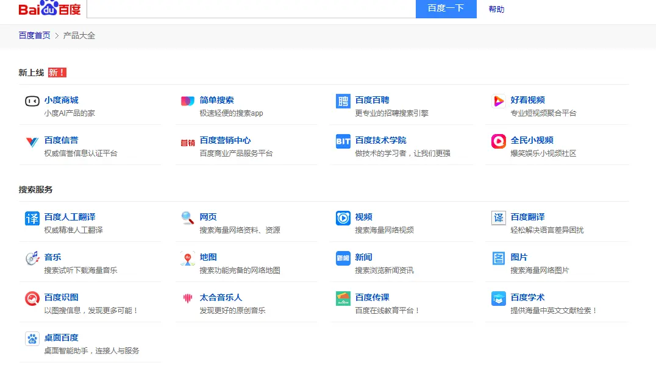The image size is (656, 382).
Task: Click the 百度百聘 blue icon
Action: (343, 101)
